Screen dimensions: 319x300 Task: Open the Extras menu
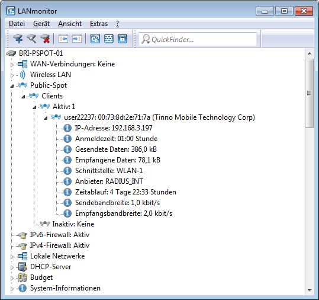pyautogui.click(x=99, y=24)
